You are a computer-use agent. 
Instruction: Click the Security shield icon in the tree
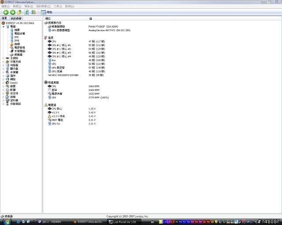click(x=7, y=93)
